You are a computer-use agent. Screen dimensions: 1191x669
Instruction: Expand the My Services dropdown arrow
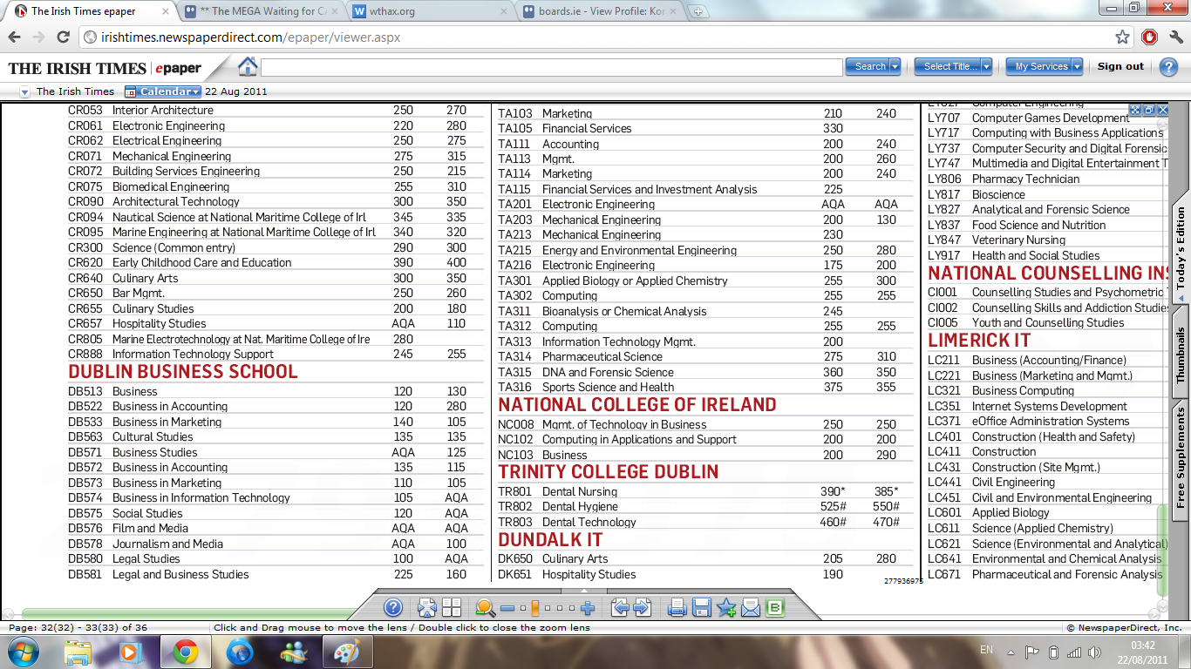point(1077,66)
